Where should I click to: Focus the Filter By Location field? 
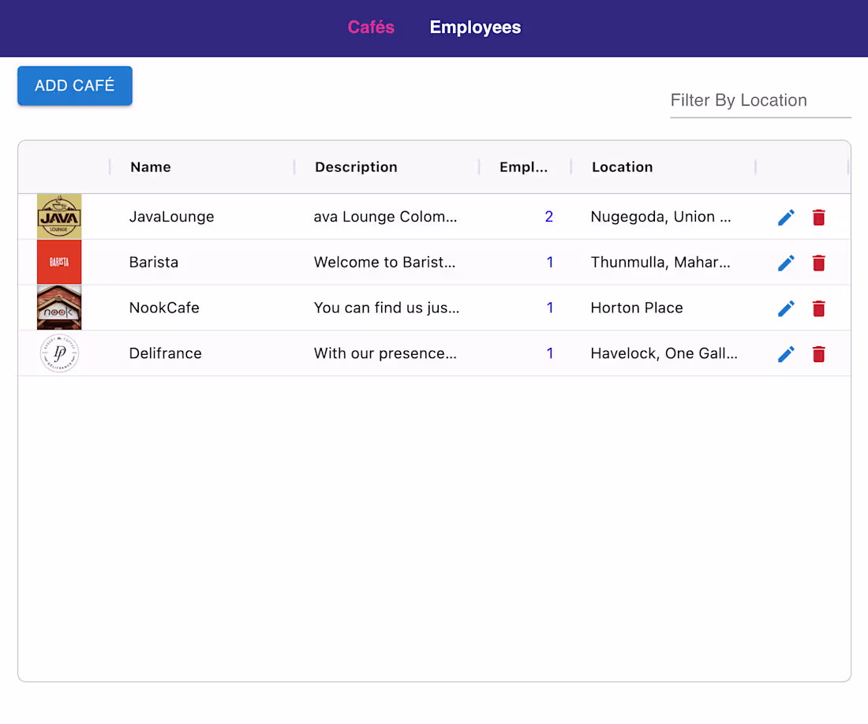tap(760, 101)
